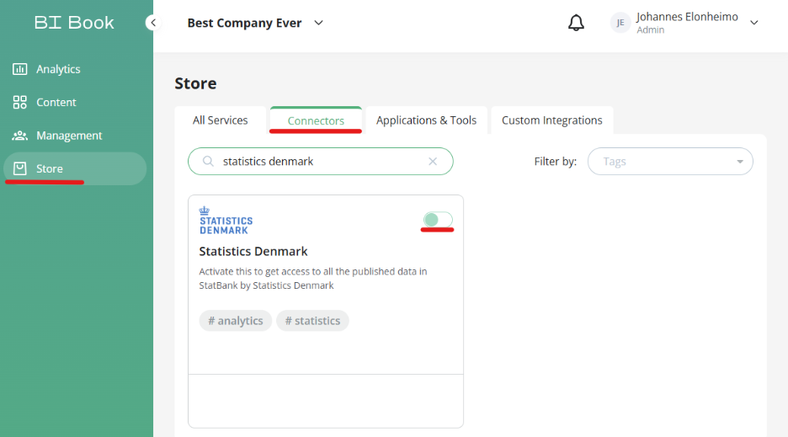The height and width of the screenshot is (437, 788).
Task: Switch to the All Services tab
Action: click(x=220, y=120)
